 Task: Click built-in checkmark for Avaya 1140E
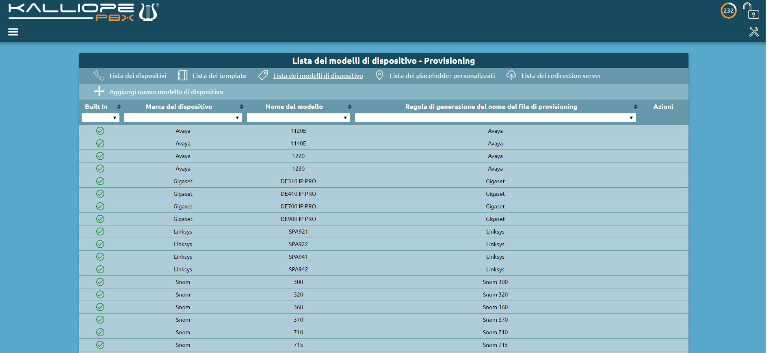[x=100, y=143]
